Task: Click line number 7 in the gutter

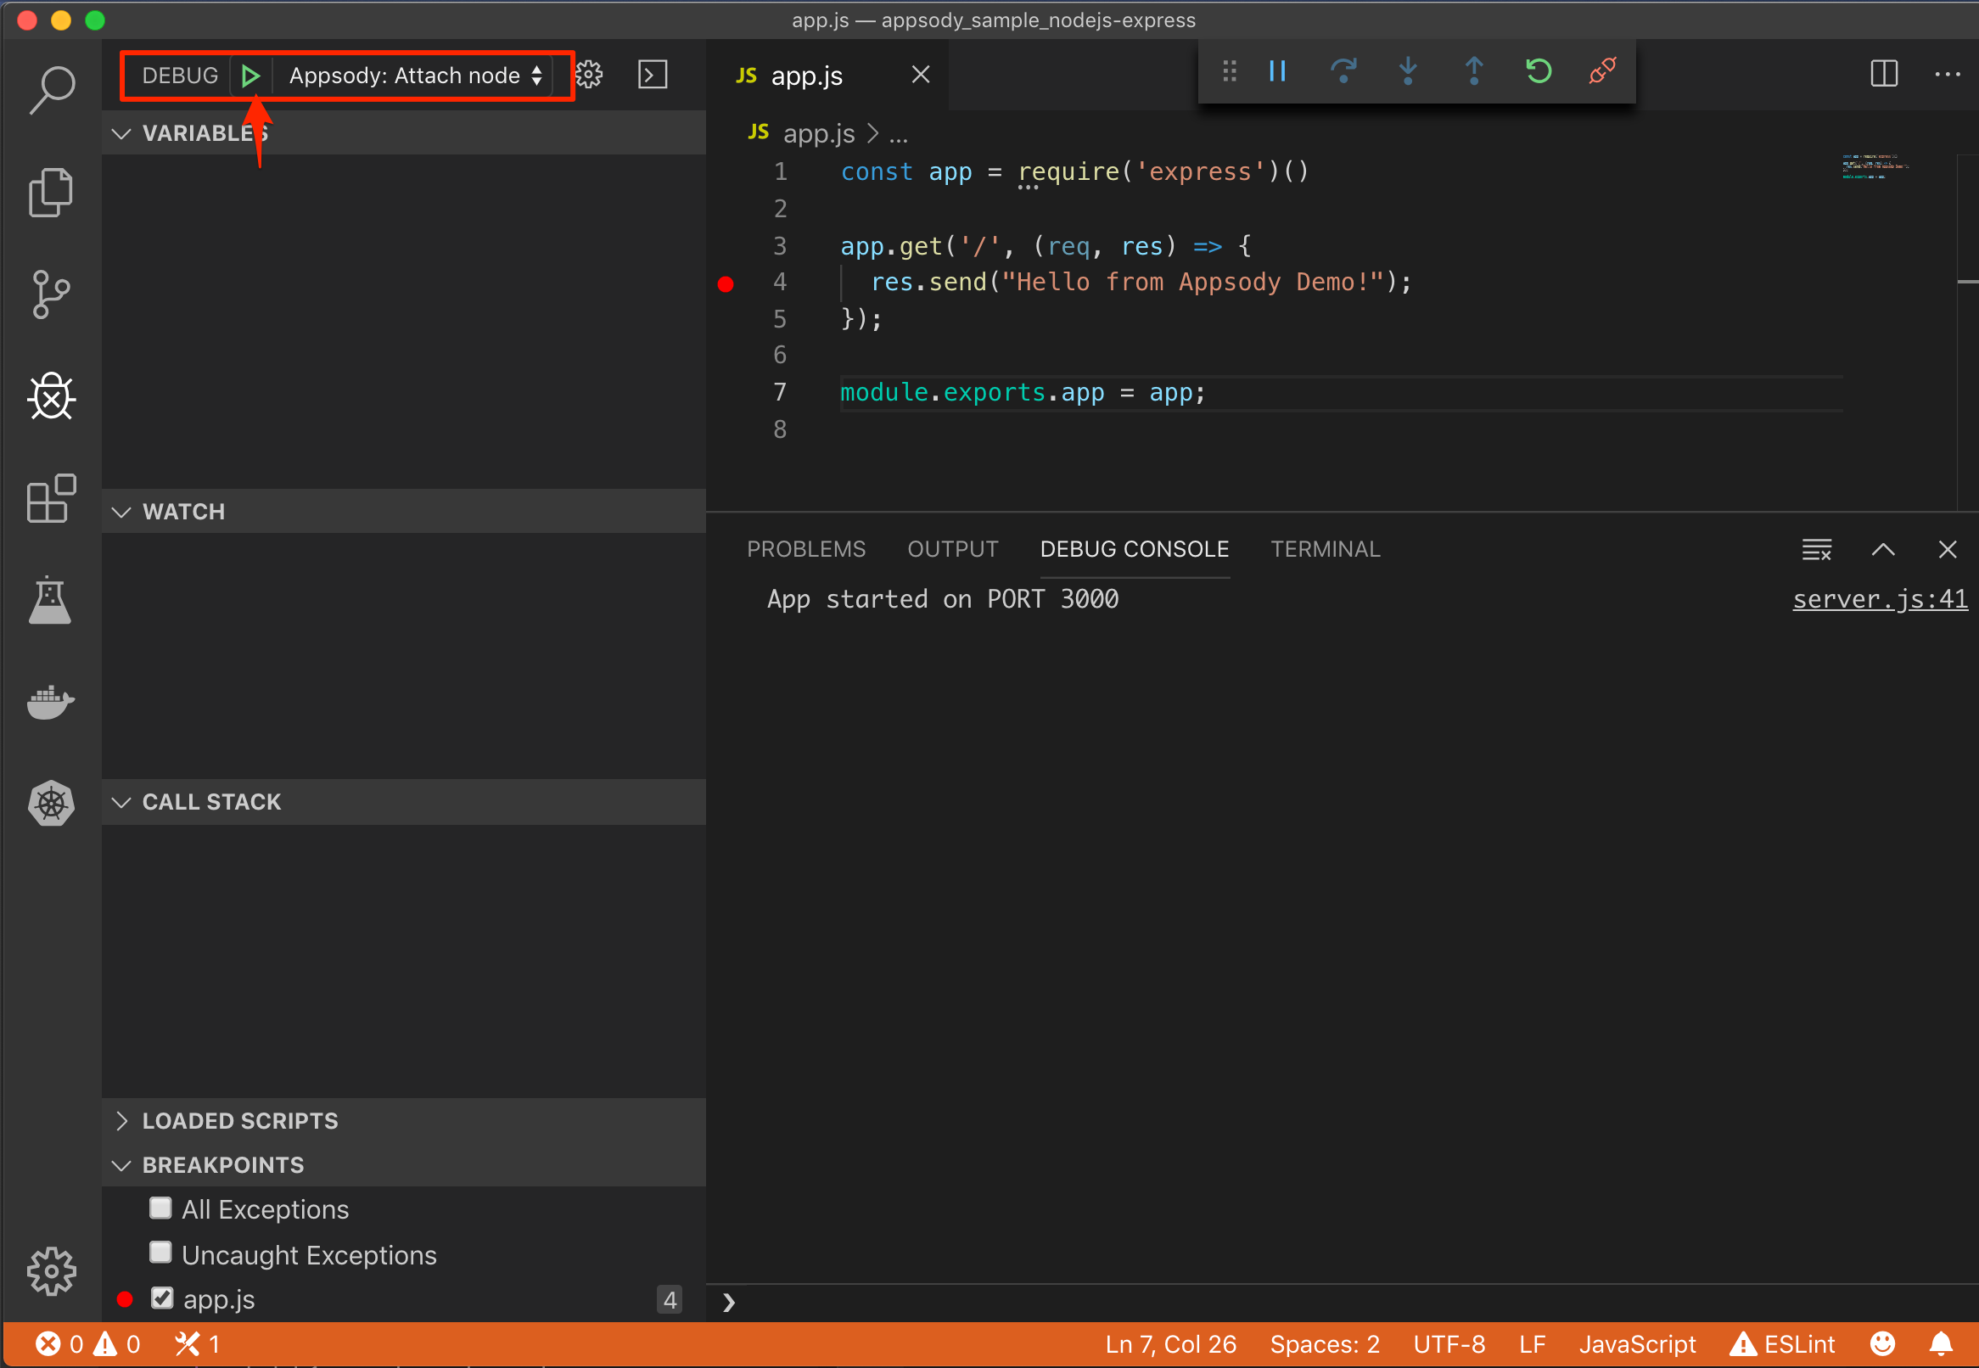Action: click(x=780, y=393)
